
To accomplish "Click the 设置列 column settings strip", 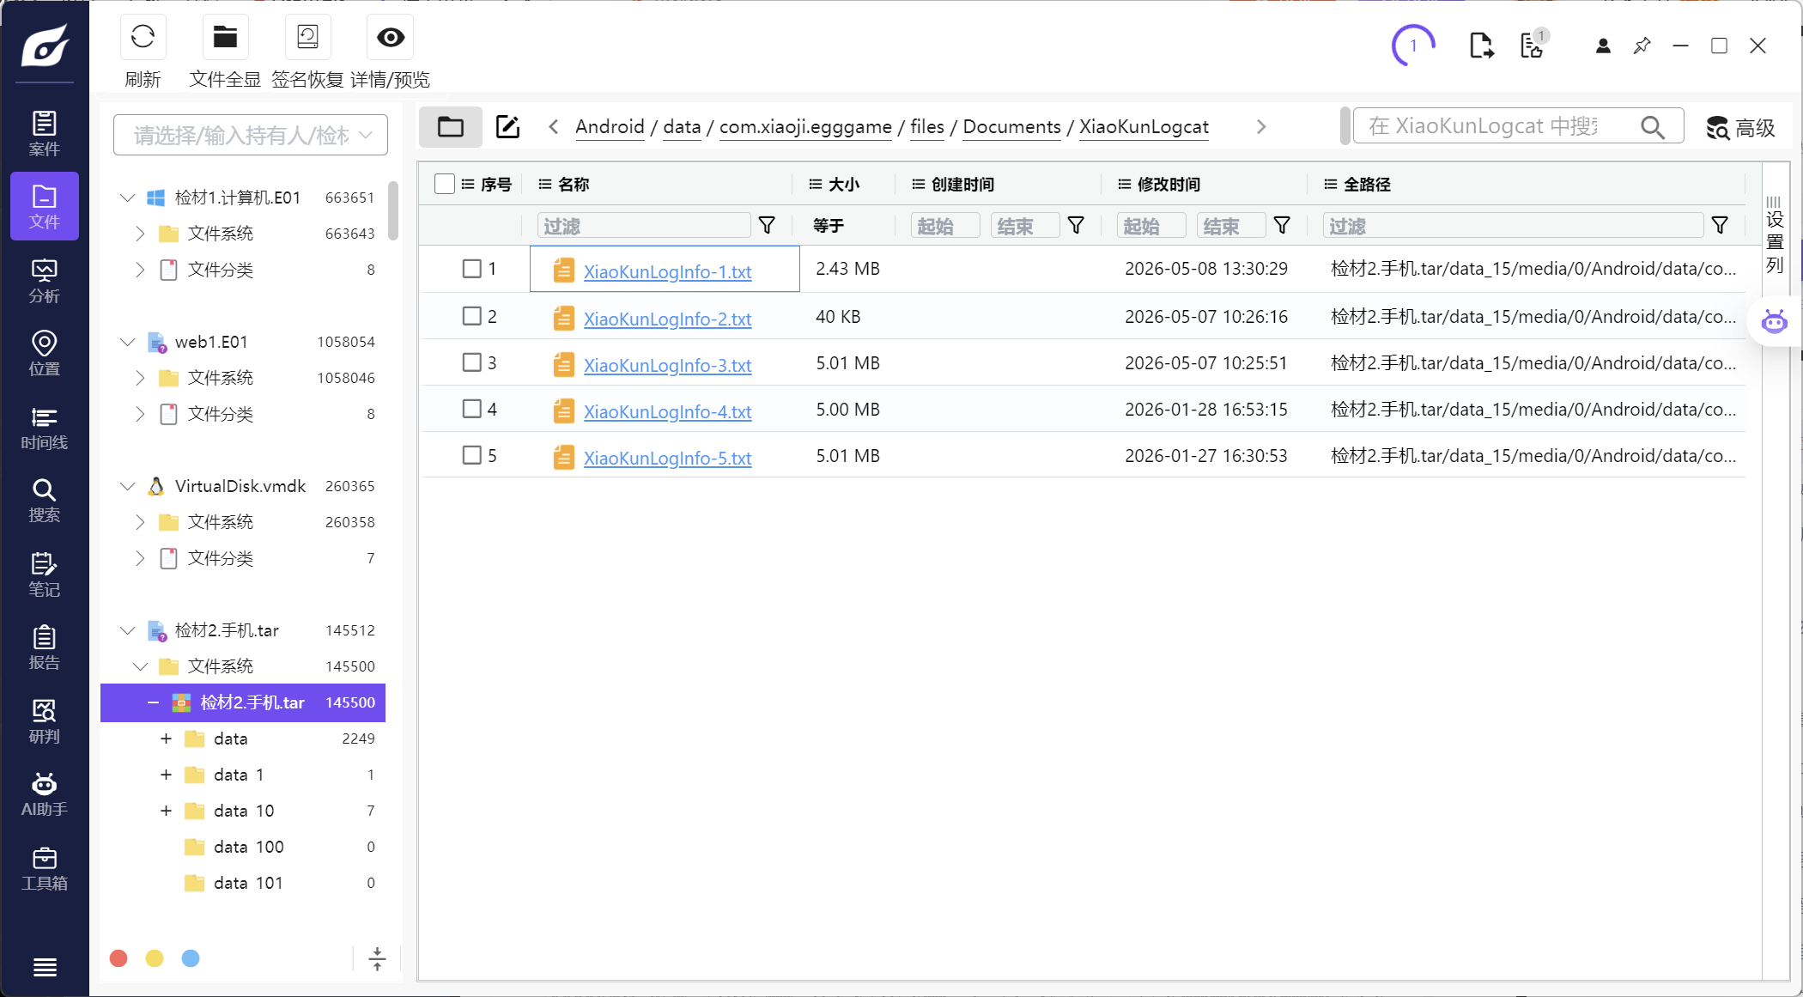I will [x=1774, y=234].
